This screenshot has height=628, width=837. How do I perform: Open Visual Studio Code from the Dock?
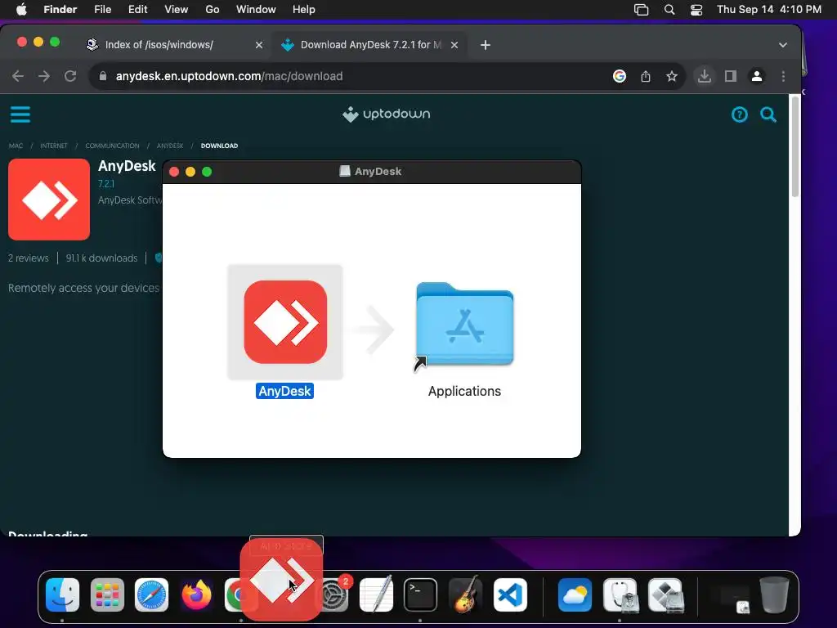pos(510,595)
